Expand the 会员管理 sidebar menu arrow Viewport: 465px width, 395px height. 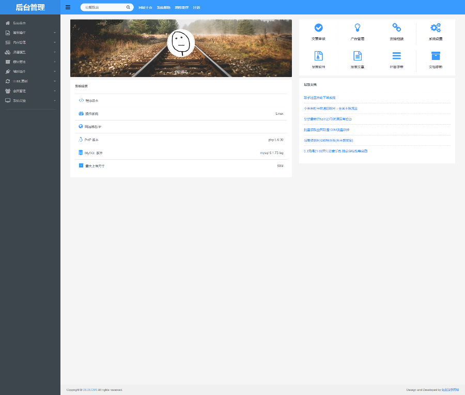pos(55,91)
